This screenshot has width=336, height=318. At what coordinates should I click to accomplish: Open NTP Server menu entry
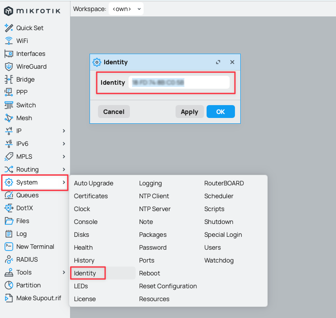155,209
